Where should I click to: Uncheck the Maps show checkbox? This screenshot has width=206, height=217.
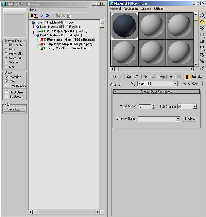[x=7, y=81]
